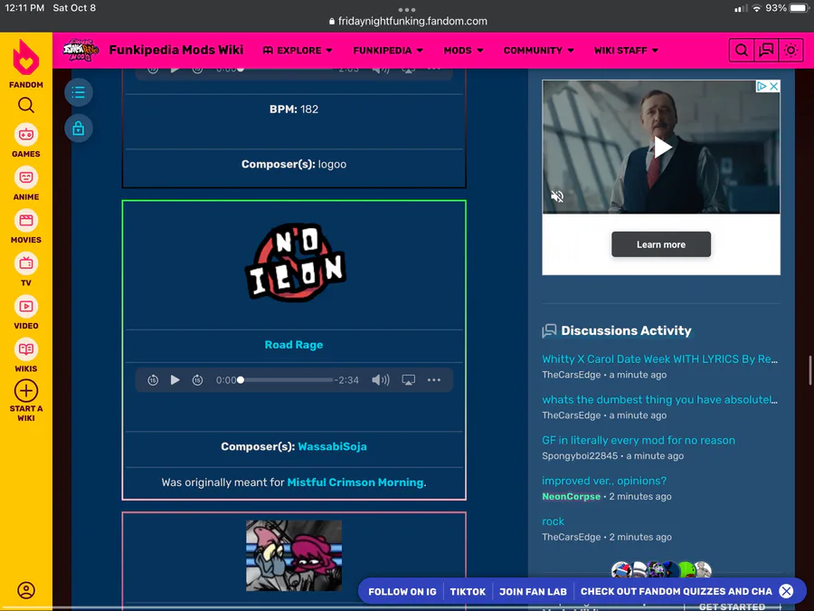Click the Wi-Fi icon in status bar

(x=756, y=8)
